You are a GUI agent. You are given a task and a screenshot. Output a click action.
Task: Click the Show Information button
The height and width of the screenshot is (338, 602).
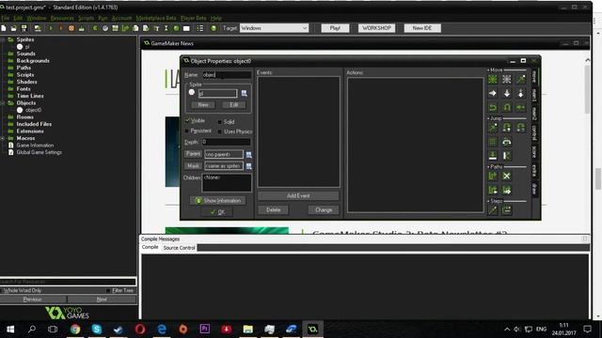[x=218, y=200]
